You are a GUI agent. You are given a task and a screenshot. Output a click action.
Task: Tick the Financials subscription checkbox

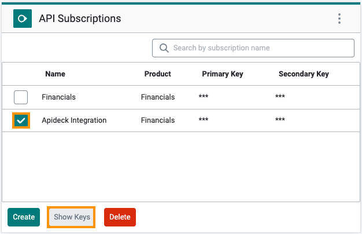21,97
